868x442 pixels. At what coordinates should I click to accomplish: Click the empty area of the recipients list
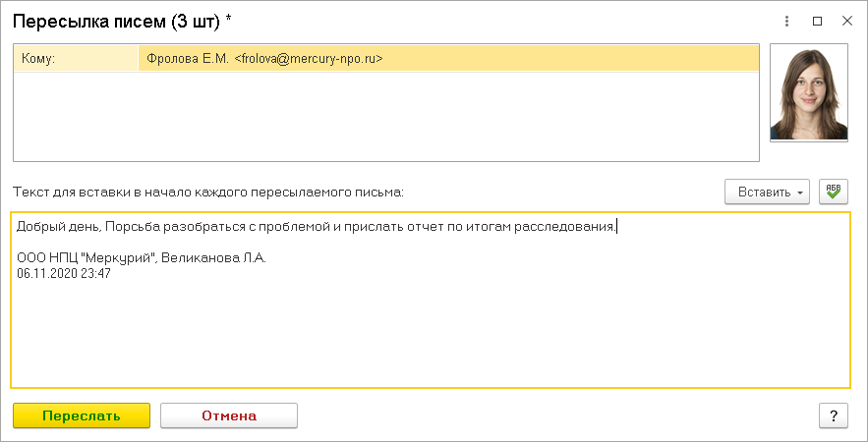(385, 116)
